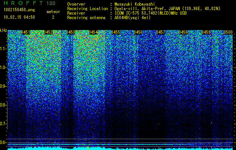This screenshot has width=236, height=150.
Task: Click the receiver value ICOM IC-575
Action: click(127, 13)
